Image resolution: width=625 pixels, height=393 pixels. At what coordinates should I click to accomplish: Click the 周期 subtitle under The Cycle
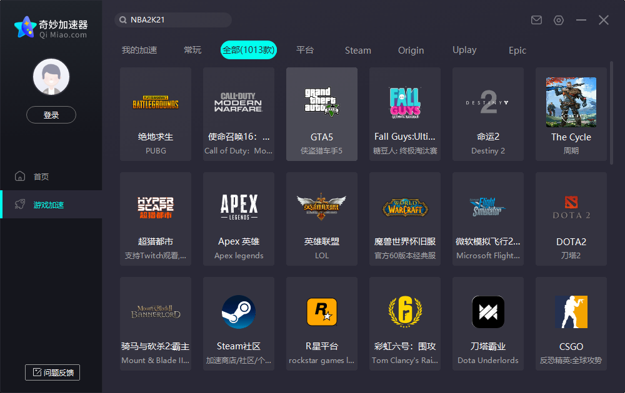point(571,151)
